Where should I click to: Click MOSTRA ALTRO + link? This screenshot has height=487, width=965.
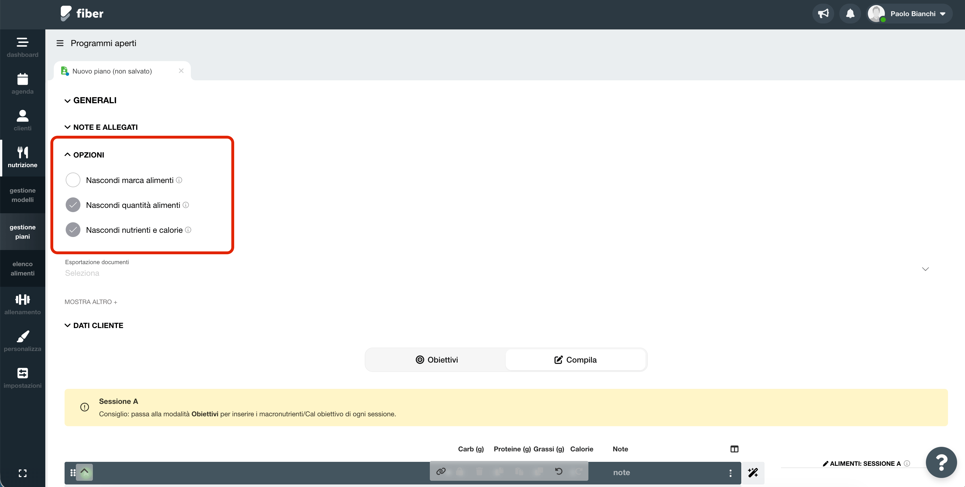coord(91,302)
